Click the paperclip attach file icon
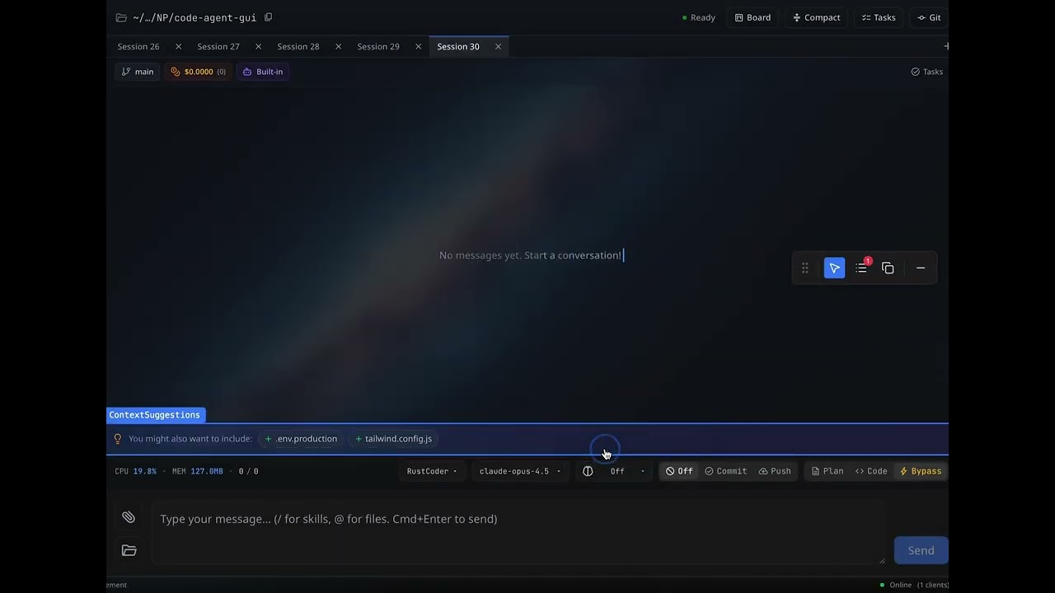 click(129, 517)
